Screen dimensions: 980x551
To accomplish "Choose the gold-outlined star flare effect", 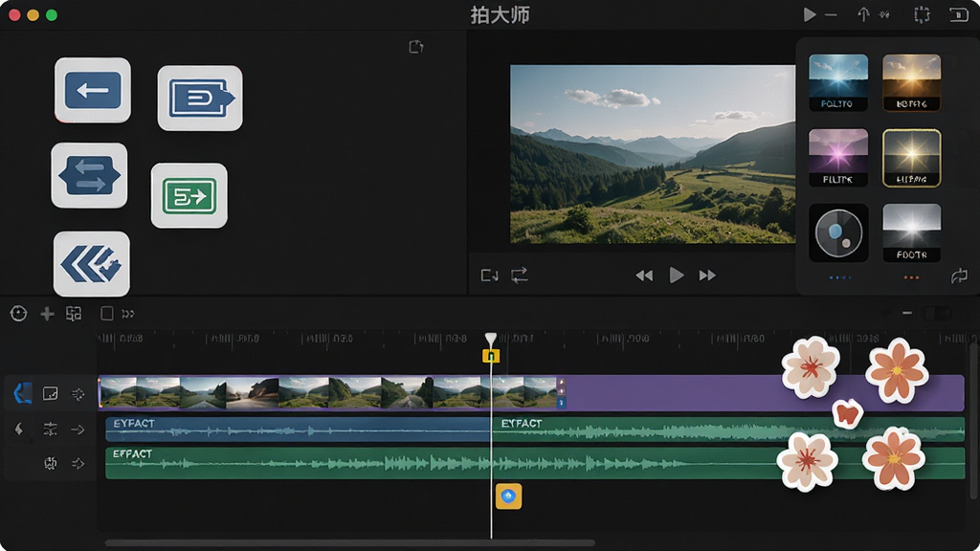I will click(911, 158).
